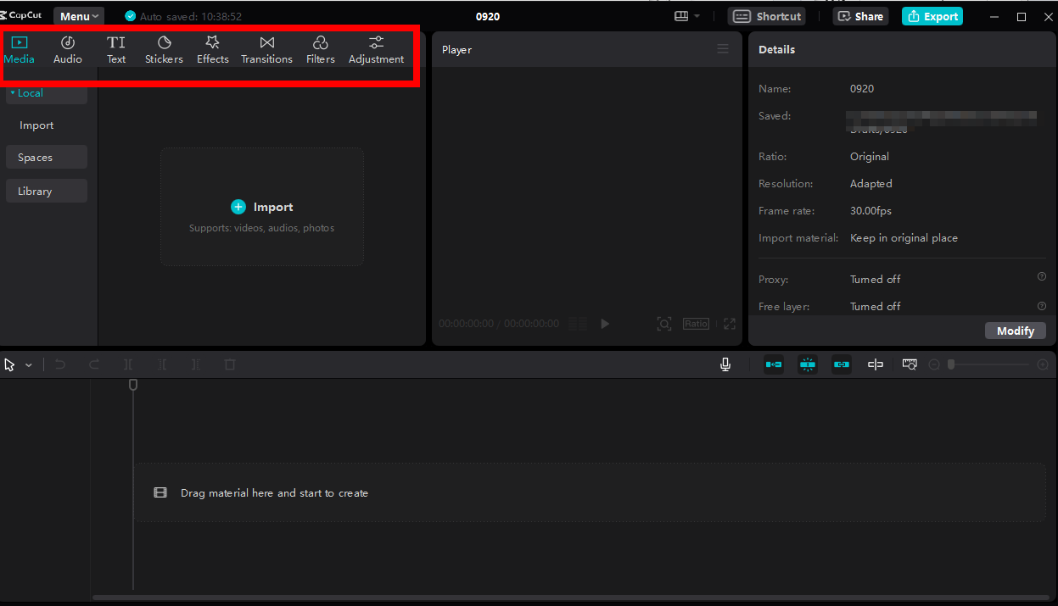1058x606 pixels.
Task: Click the Import plus button
Action: [238, 207]
